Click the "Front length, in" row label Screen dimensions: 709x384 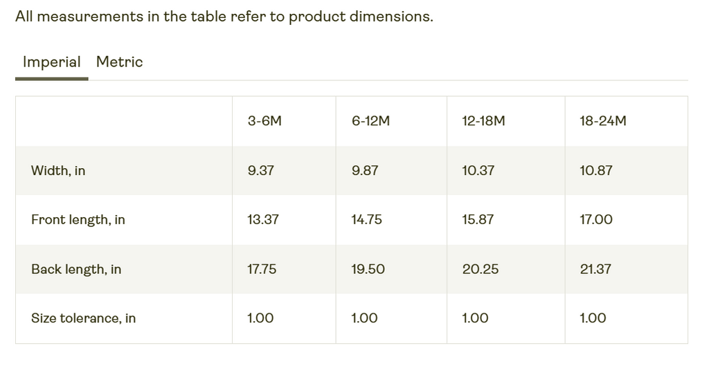(x=78, y=220)
